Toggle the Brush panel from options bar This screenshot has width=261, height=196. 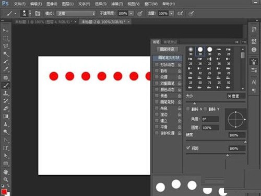[x=38, y=14]
